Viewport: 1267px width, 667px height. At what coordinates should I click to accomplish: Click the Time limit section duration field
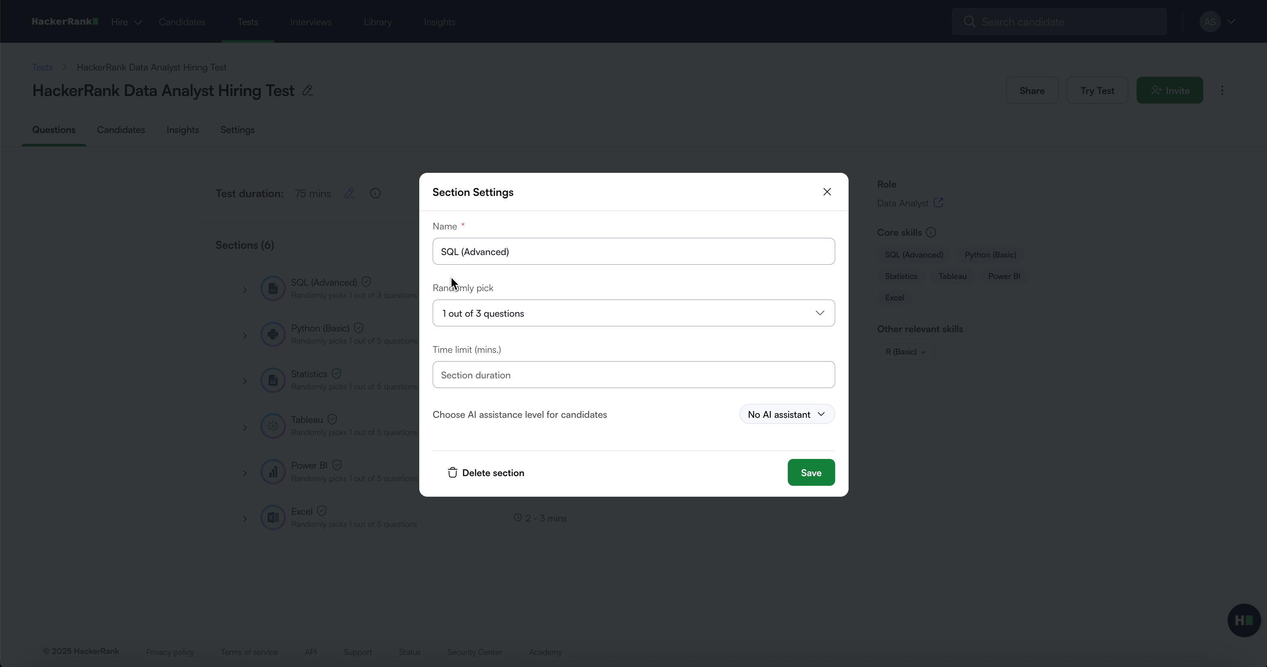pos(633,375)
